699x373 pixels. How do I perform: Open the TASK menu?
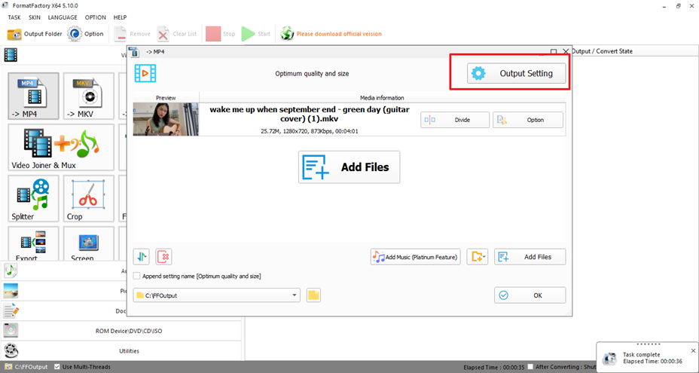click(x=14, y=17)
